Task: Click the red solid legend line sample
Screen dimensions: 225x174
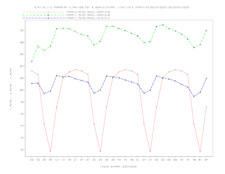Action: (x=44, y=12)
